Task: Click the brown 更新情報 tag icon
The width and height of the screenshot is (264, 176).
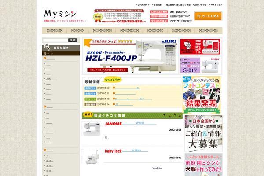Action: [90, 105]
